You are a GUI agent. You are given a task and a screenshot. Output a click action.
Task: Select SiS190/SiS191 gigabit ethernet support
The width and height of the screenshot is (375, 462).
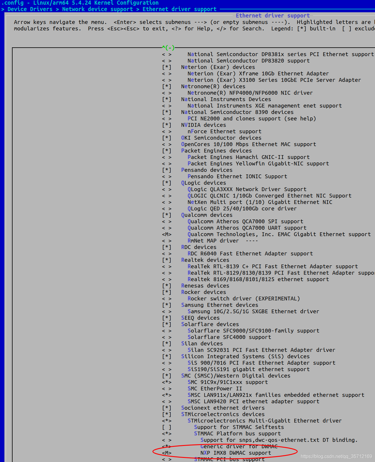[x=248, y=369]
